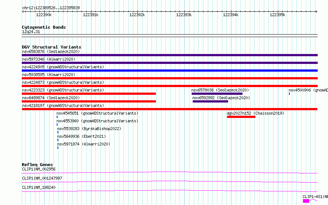The width and height of the screenshot is (328, 205).
Task: Click the nsv4500906 variant label
Action: (308, 90)
